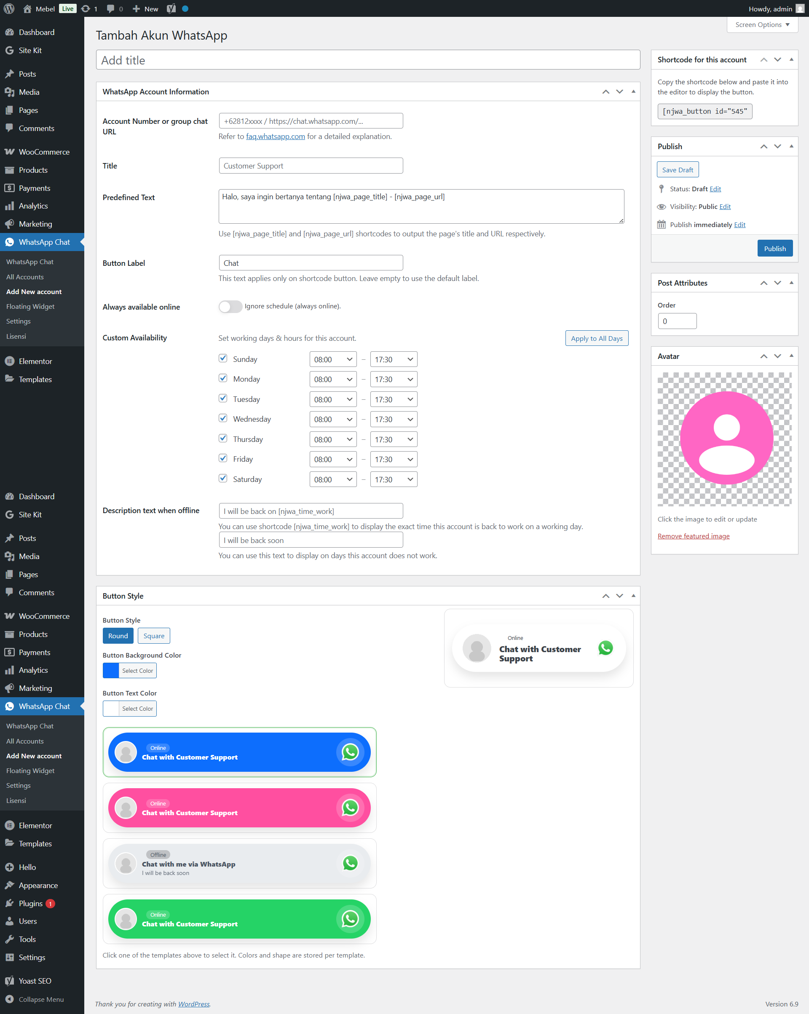
Task: Click the Save Draft button
Action: tap(677, 169)
